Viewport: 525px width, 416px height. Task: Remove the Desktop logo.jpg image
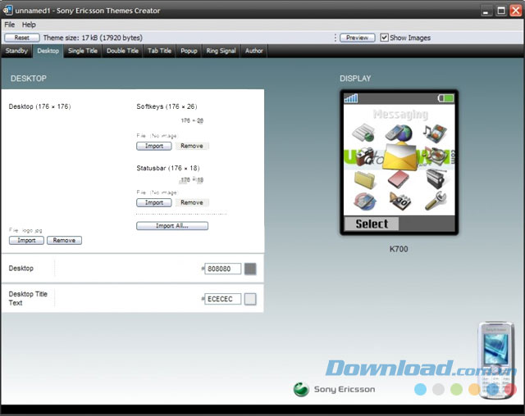(64, 240)
